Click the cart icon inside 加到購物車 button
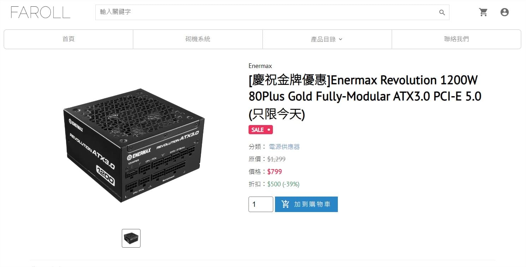The height and width of the screenshot is (267, 526). tap(286, 204)
